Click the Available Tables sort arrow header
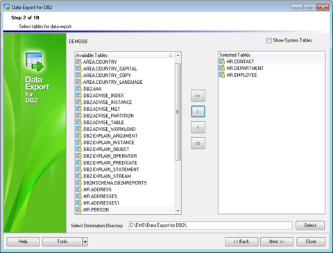 click(171, 55)
